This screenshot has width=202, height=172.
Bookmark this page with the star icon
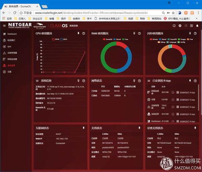coord(173,13)
